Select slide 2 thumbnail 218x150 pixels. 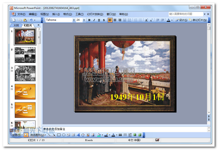pyautogui.click(x=25, y=55)
